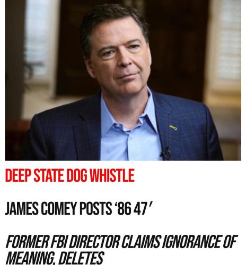Click the clip-on microphone on the shirt

(x=166, y=153)
